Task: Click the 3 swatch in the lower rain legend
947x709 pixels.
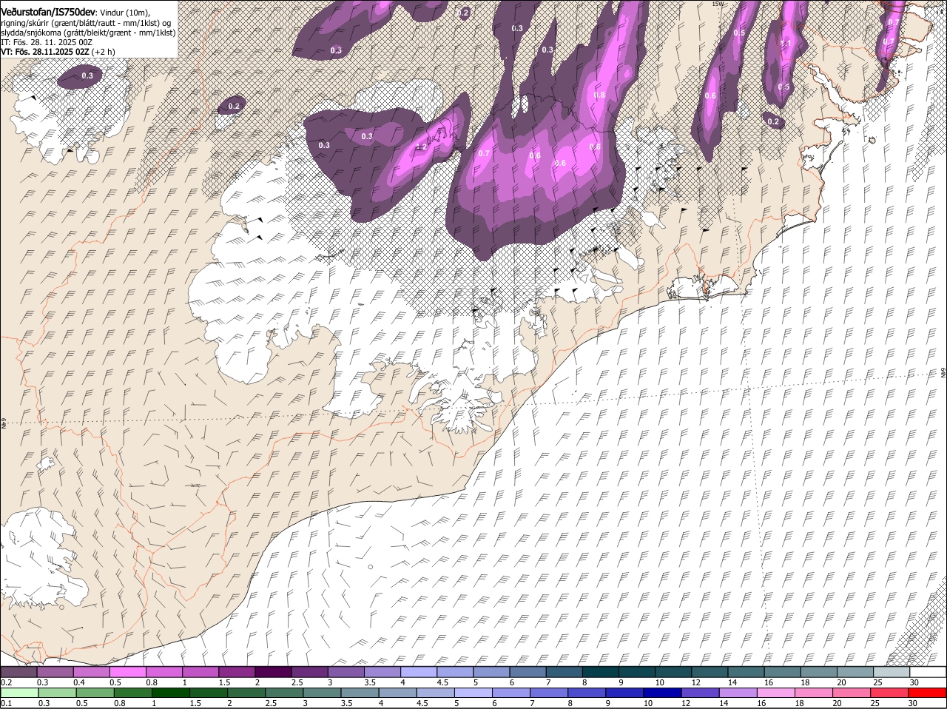Action: pos(322,693)
